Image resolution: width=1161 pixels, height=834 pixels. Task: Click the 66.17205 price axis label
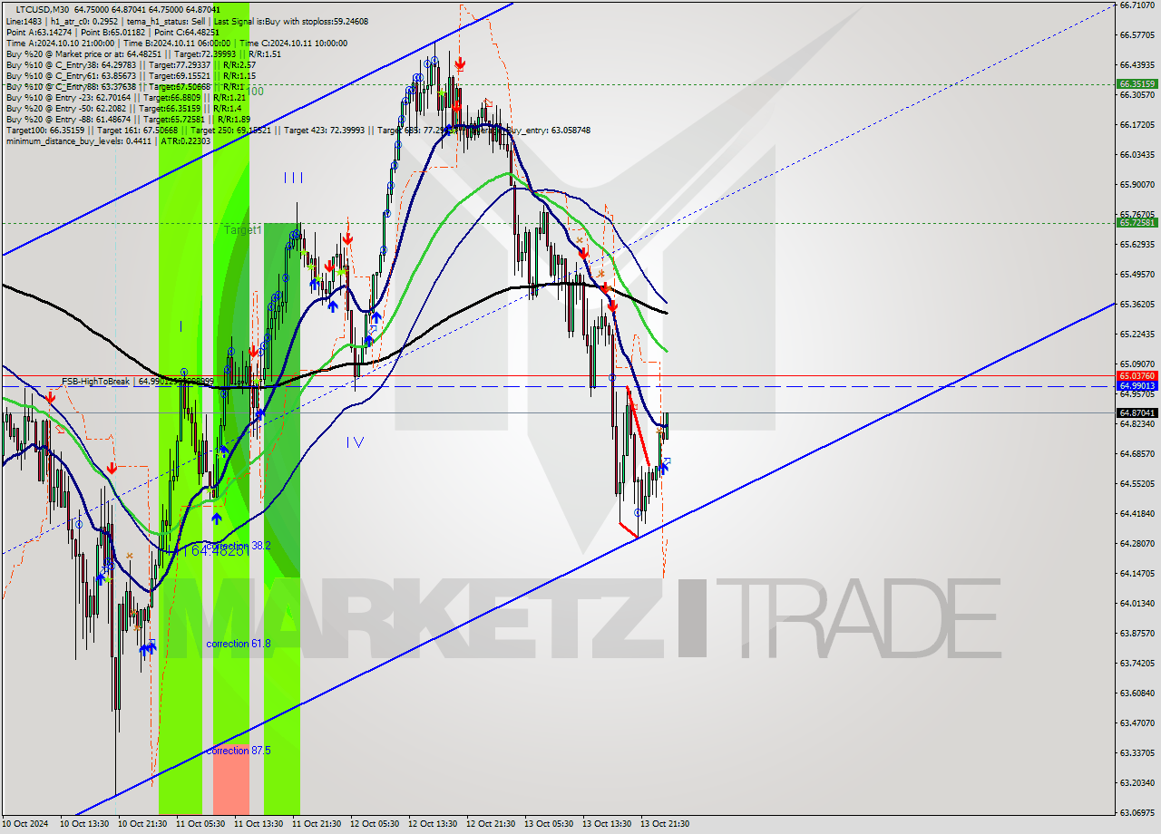(x=1137, y=124)
